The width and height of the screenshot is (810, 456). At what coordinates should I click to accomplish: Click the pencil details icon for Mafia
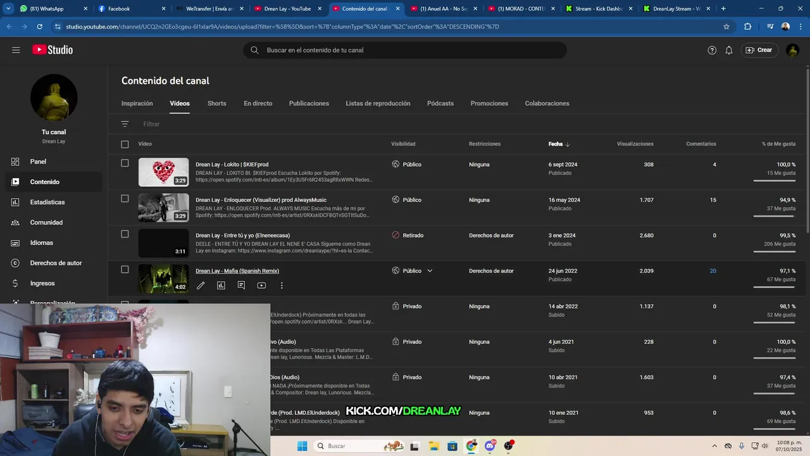[x=201, y=286]
